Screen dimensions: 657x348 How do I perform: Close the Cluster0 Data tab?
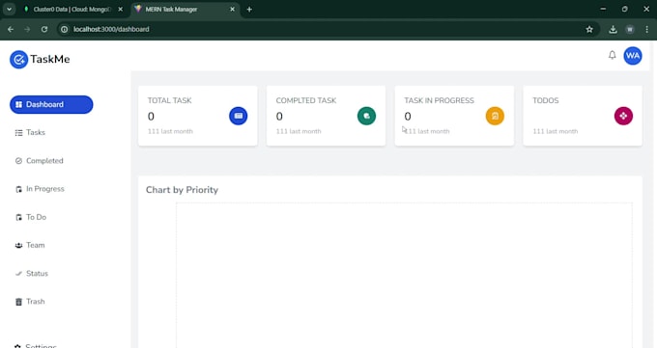tap(120, 10)
